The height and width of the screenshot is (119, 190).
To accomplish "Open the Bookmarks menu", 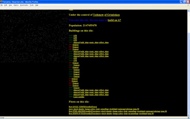I will click(x=24, y=5).
